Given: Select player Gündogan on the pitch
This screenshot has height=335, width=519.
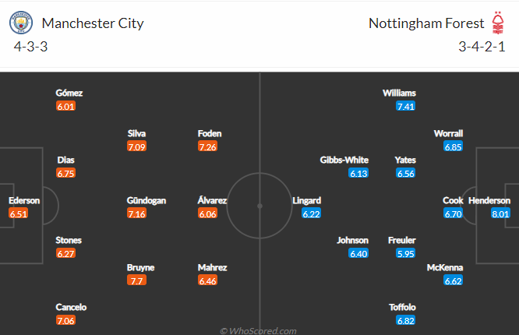Looking at the screenshot, I should click(x=147, y=200).
